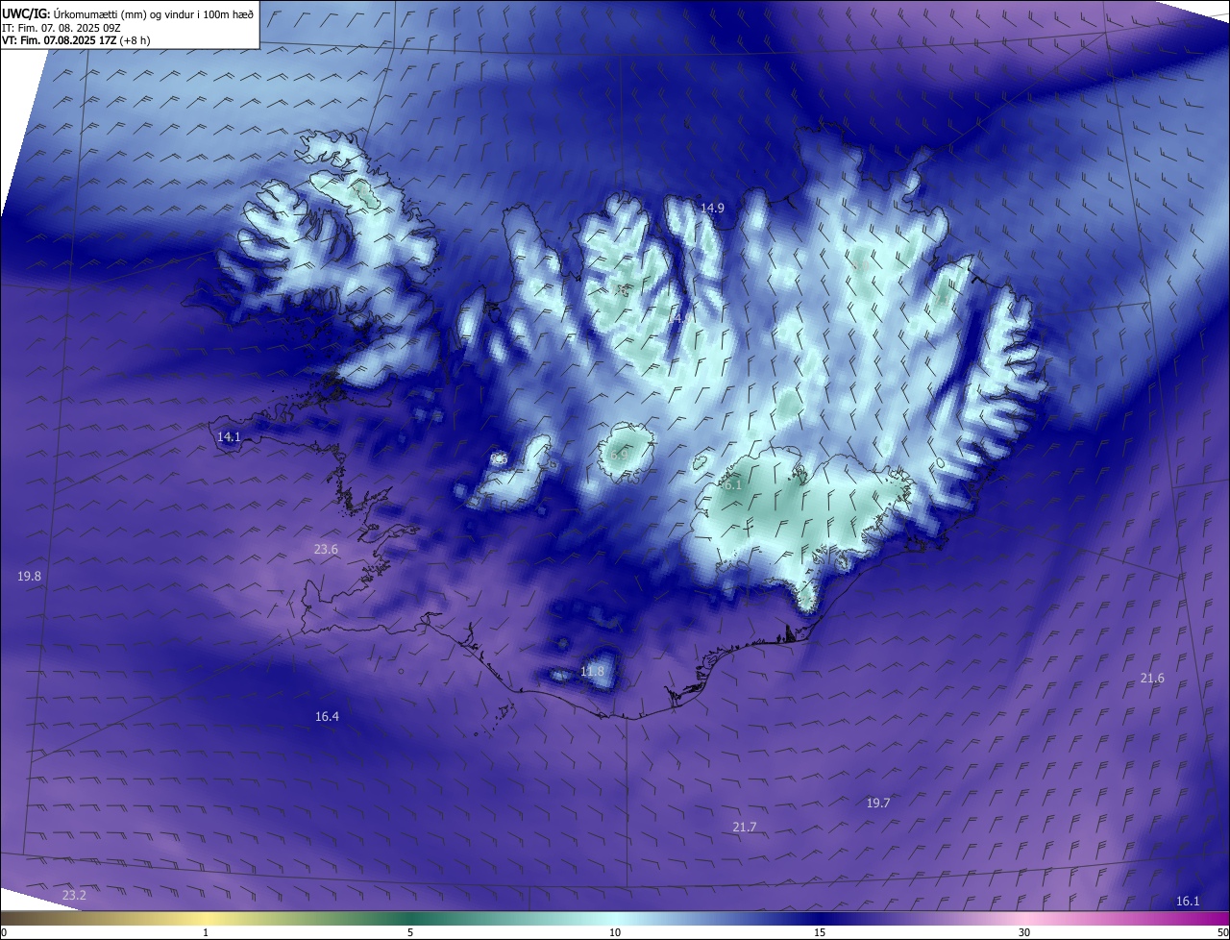Click the '5' tick label on the color scale
The height and width of the screenshot is (940, 1230).
[x=410, y=932]
